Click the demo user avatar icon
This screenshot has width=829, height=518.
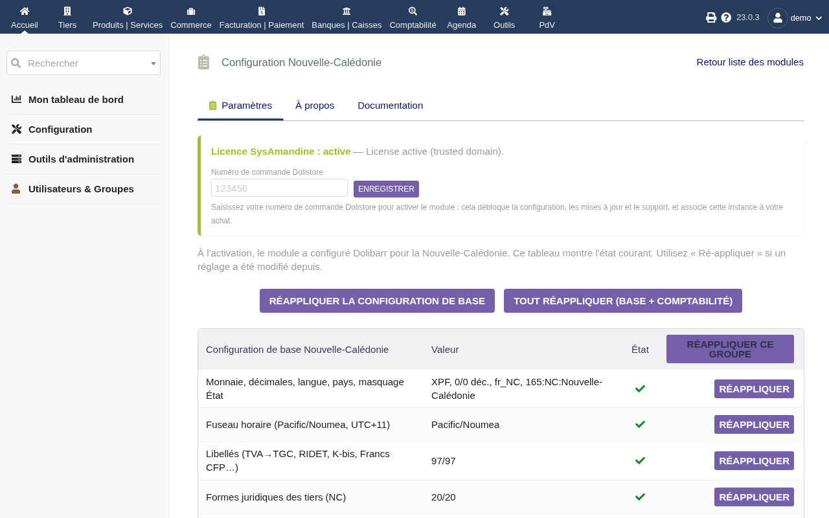point(778,18)
